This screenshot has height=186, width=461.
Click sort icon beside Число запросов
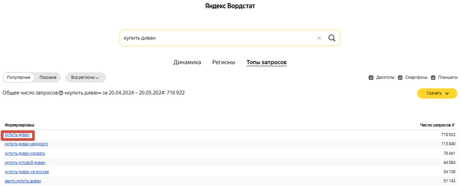pyautogui.click(x=453, y=125)
